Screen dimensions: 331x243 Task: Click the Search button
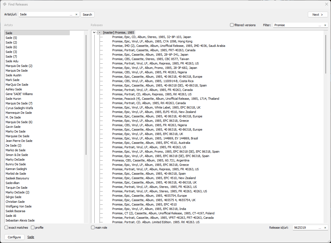tap(87, 15)
